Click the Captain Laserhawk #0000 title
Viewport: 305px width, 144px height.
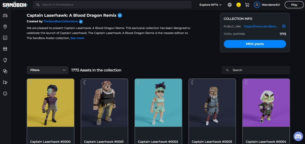[50, 142]
